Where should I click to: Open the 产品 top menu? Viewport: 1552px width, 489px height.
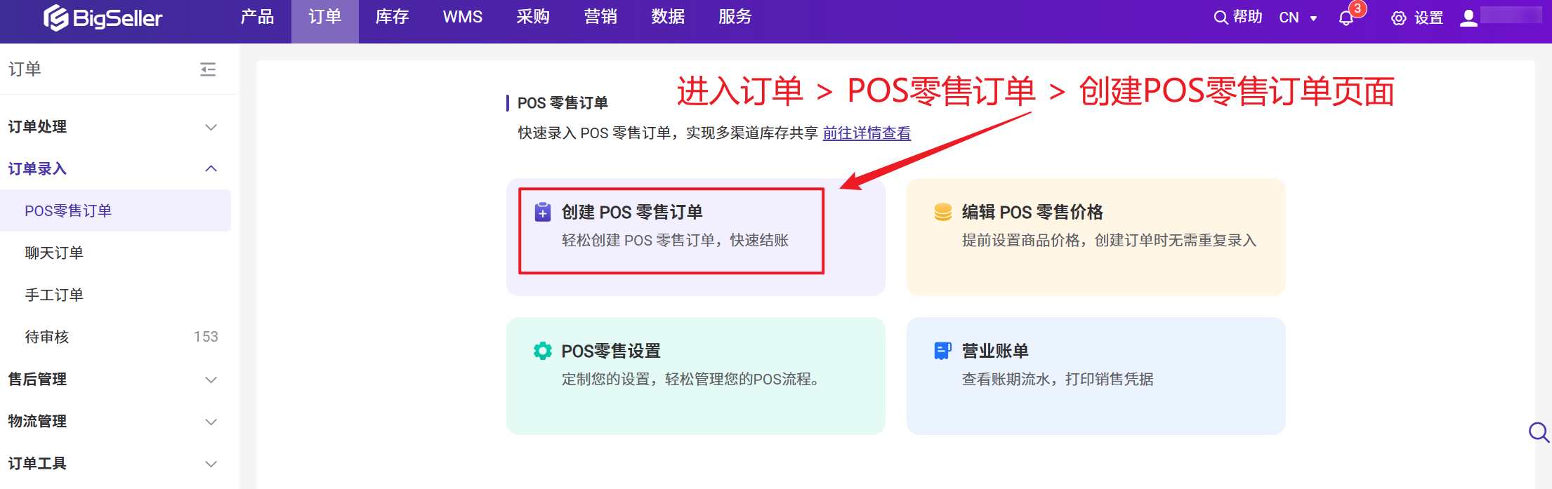coord(258,17)
